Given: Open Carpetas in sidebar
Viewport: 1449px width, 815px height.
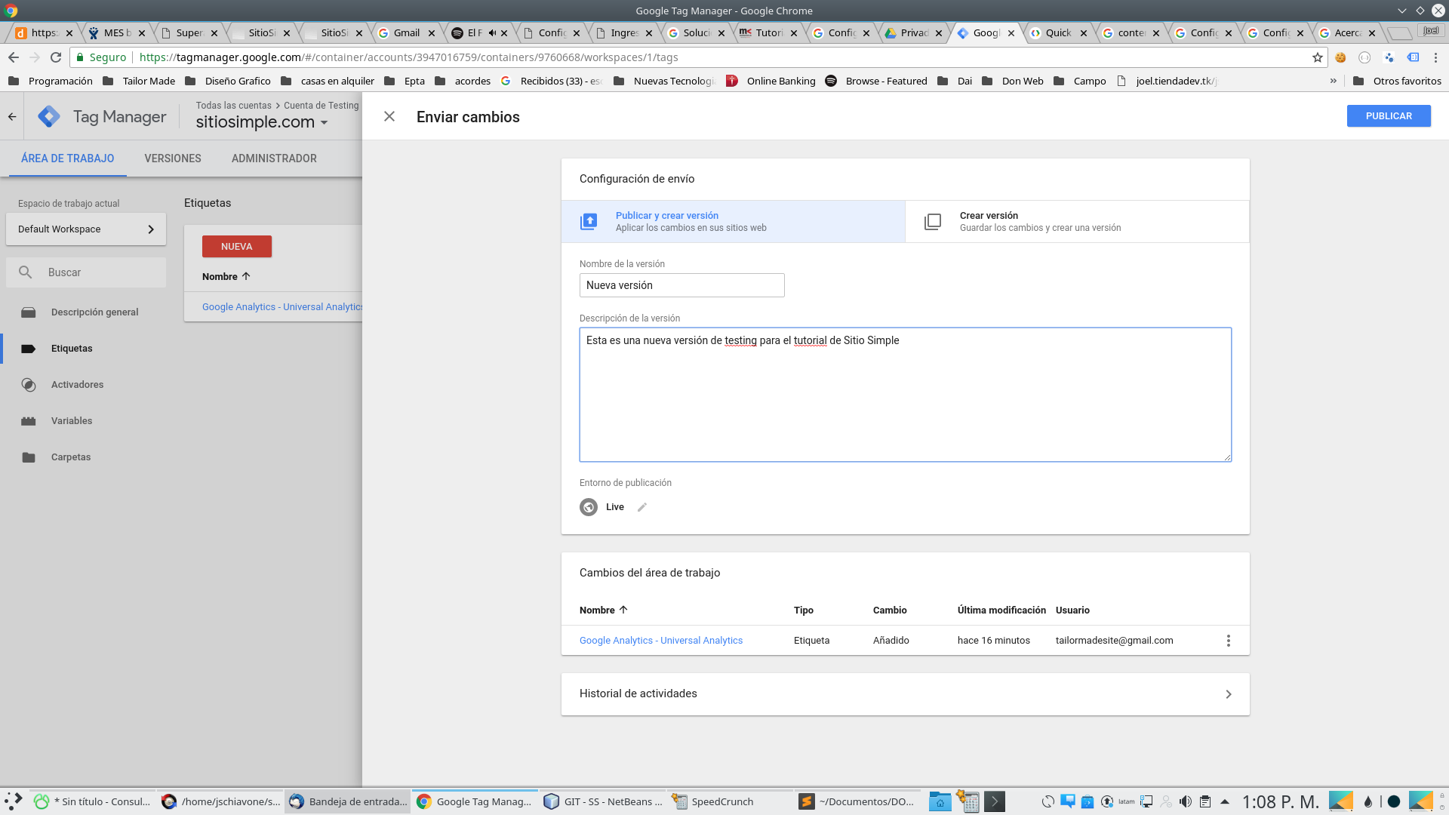Looking at the screenshot, I should coord(71,457).
